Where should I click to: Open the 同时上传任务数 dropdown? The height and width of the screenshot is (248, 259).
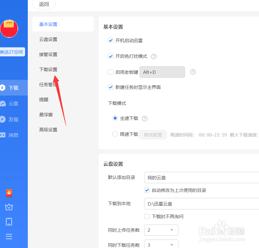pos(161,230)
